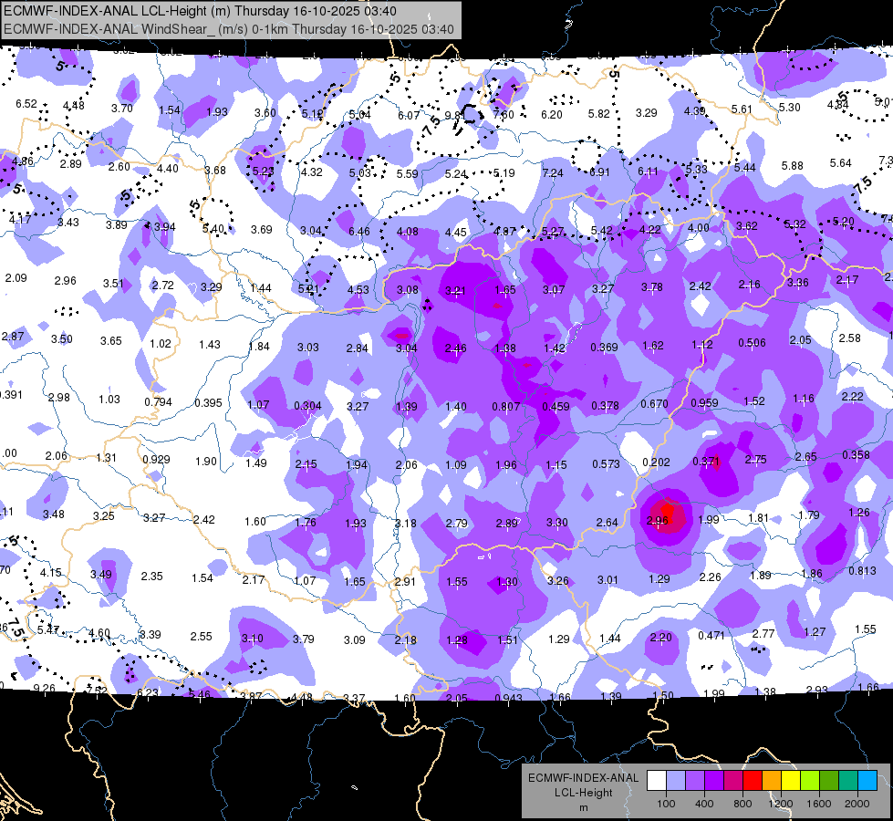Click the wind shear value 0.807
This screenshot has width=893, height=821.
click(505, 406)
